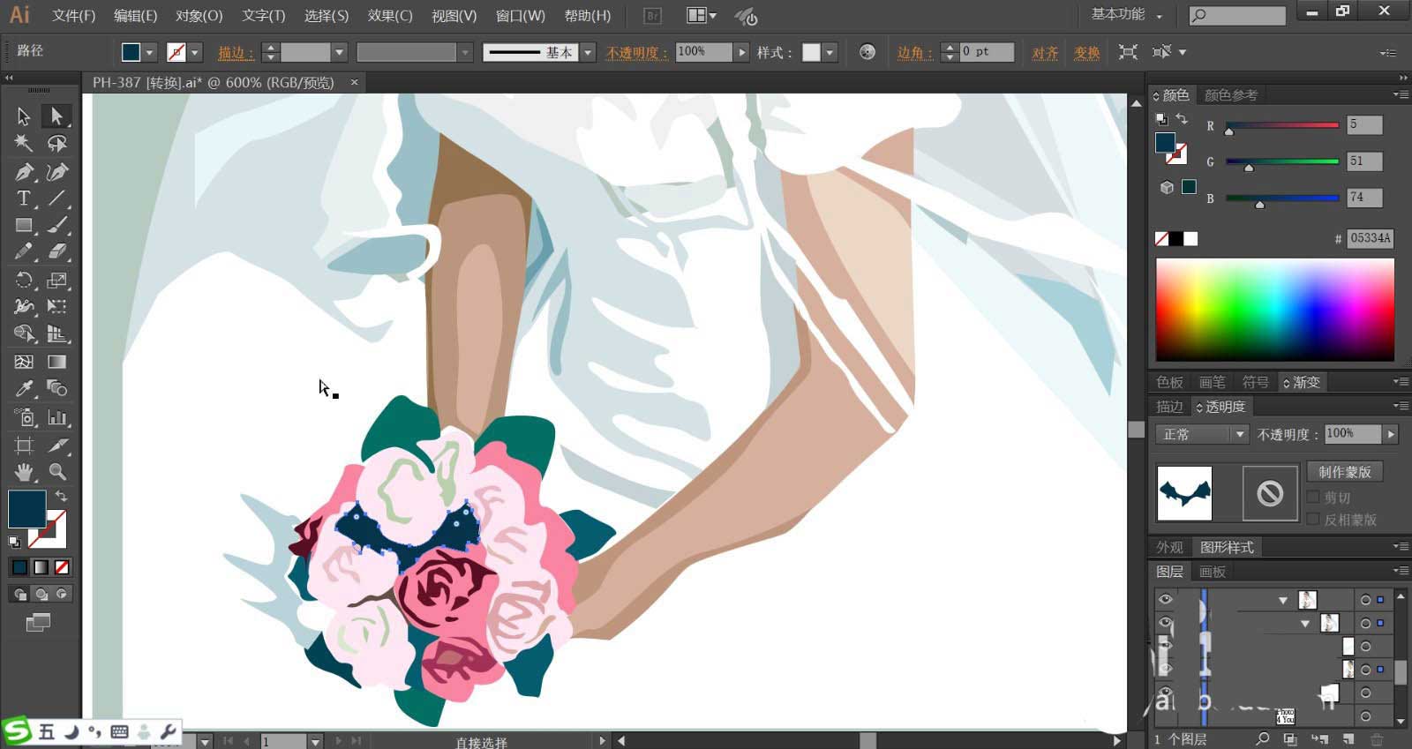Select the Gradient tool
This screenshot has width=1412, height=749.
(57, 362)
